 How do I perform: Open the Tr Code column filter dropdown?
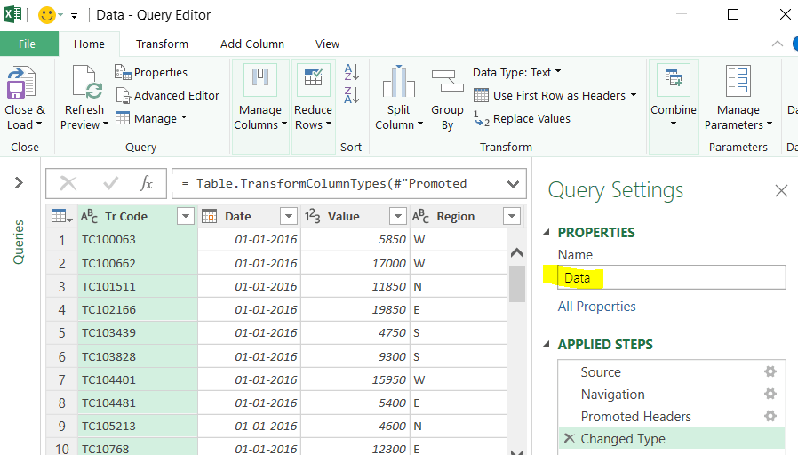tap(186, 216)
